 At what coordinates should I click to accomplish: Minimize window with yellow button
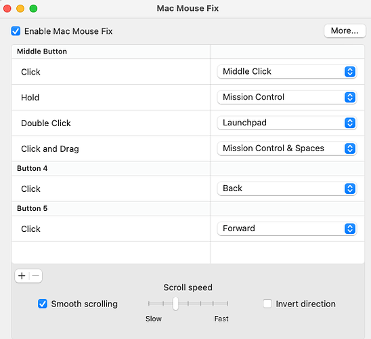20,9
